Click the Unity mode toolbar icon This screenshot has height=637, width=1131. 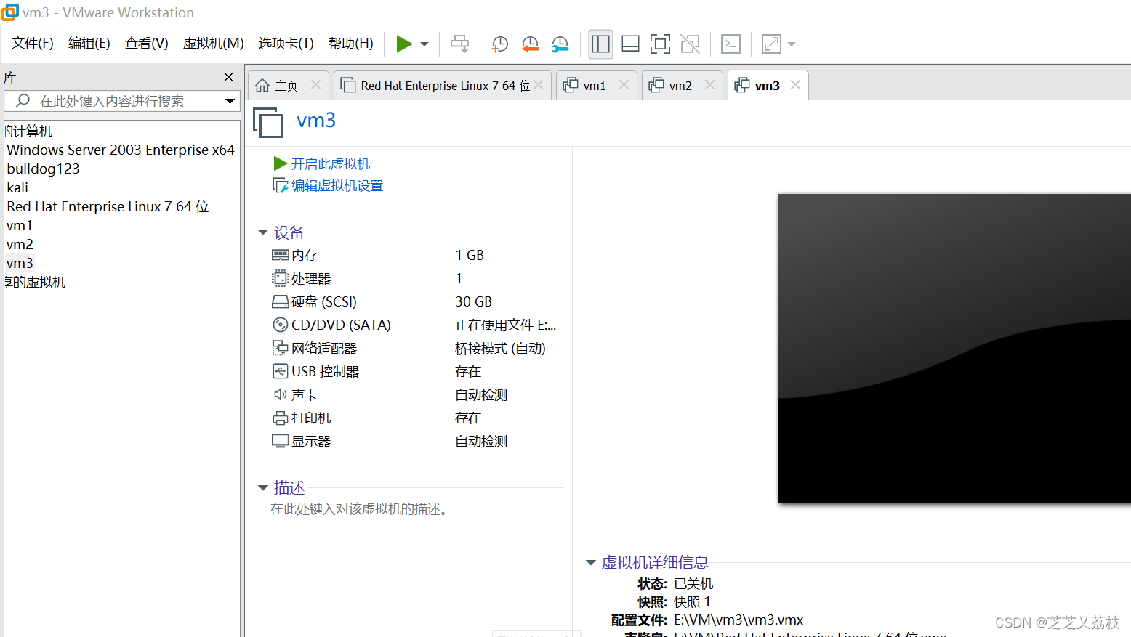tap(690, 44)
